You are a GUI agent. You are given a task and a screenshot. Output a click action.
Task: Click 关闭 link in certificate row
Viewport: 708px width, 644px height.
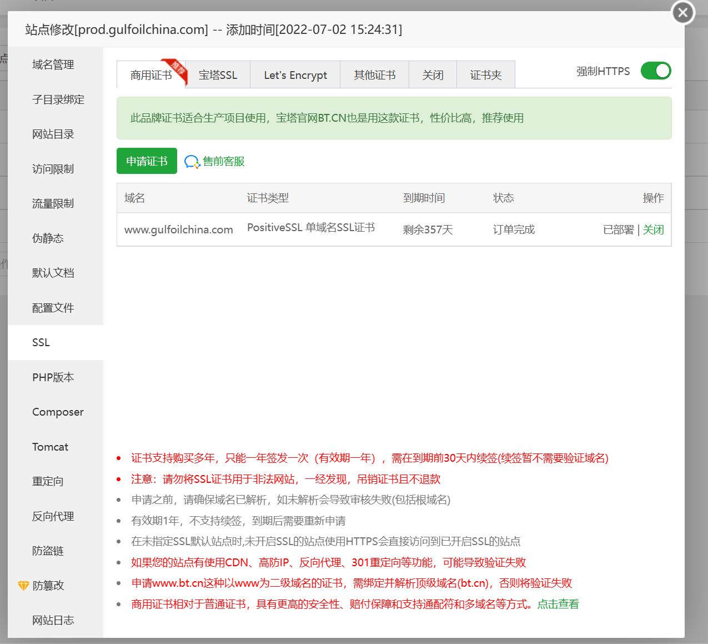pyautogui.click(x=653, y=229)
